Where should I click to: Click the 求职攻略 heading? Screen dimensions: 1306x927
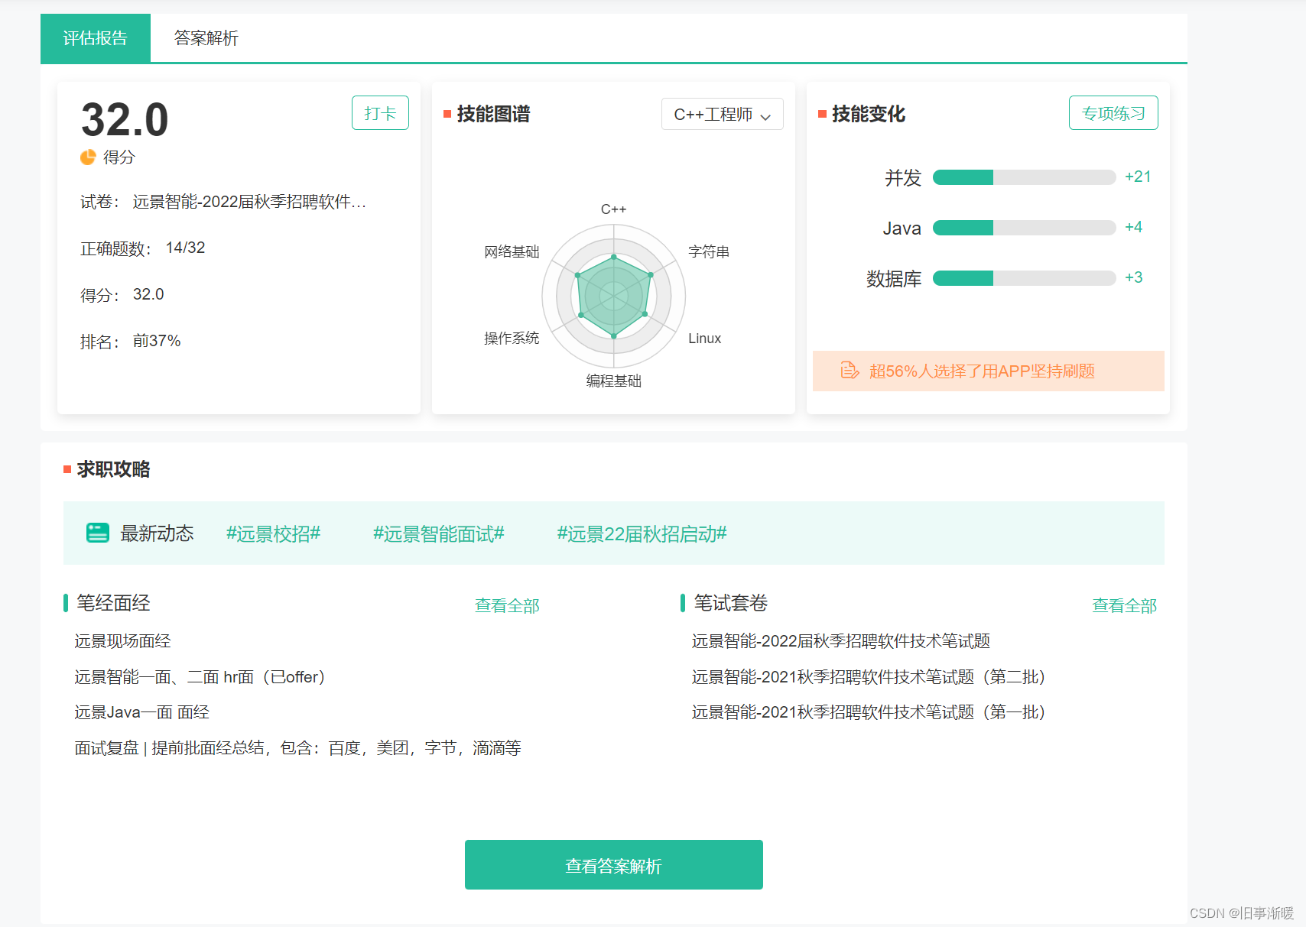113,469
